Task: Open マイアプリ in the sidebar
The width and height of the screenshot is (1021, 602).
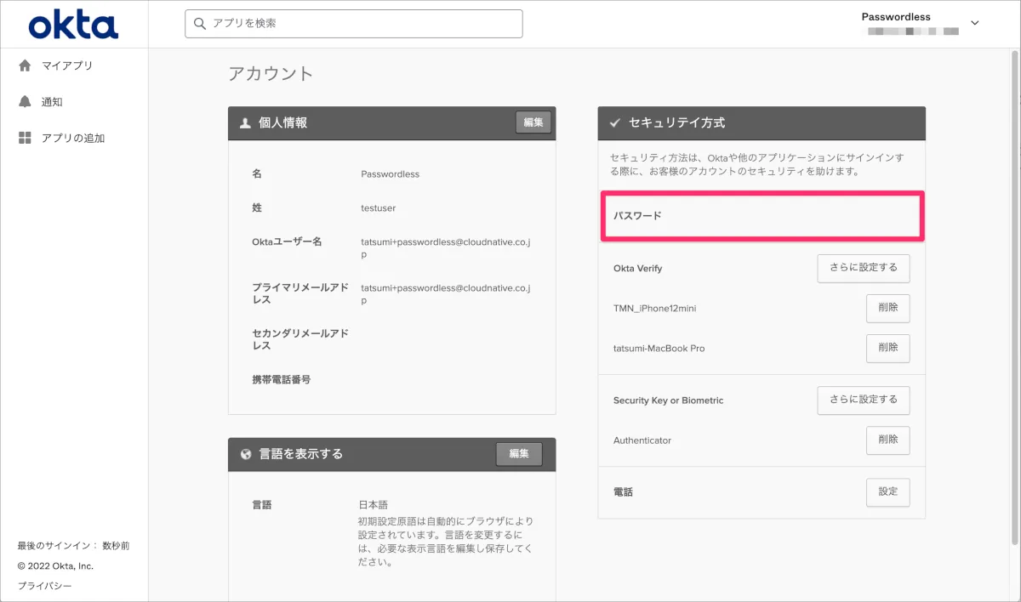Action: pos(67,65)
